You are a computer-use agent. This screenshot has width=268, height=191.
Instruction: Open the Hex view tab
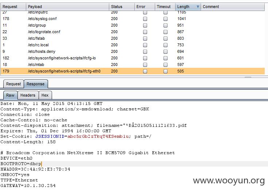[45, 95]
